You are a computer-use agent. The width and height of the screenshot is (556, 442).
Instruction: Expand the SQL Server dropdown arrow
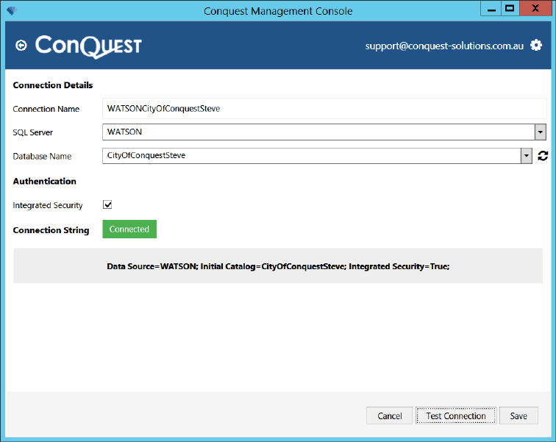[540, 132]
